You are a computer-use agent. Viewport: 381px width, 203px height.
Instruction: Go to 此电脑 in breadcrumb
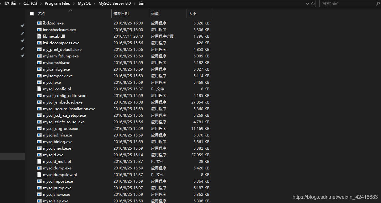click(10, 3)
